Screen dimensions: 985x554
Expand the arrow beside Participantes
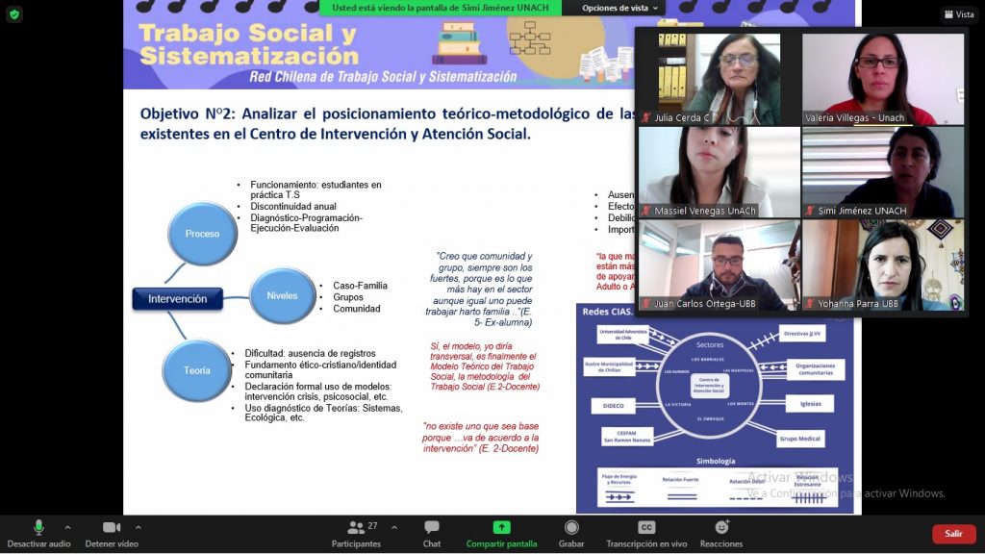click(x=394, y=527)
